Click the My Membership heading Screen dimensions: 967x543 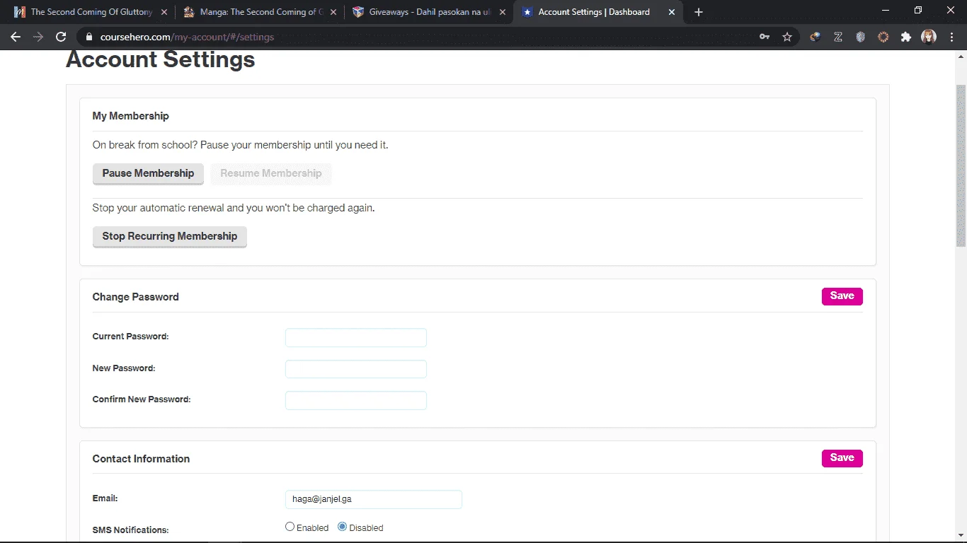(131, 116)
